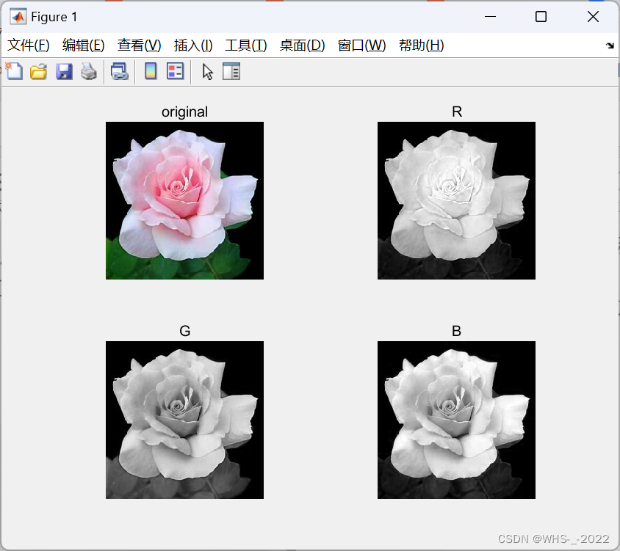Click the Save Figure floppy icon
This screenshot has height=551, width=620.
coord(64,72)
